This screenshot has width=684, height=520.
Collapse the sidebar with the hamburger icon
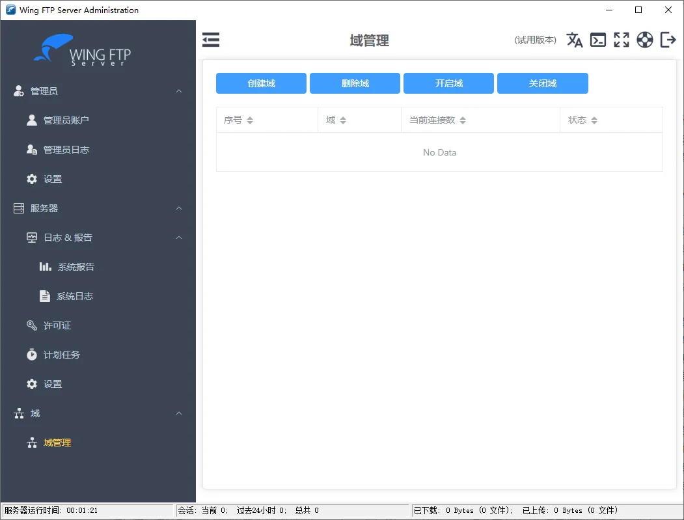[211, 40]
